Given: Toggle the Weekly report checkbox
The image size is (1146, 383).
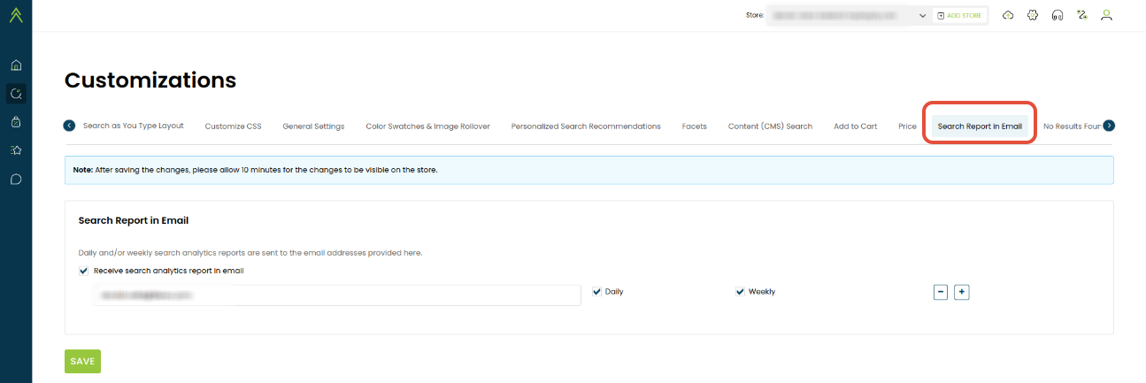Looking at the screenshot, I should point(740,291).
